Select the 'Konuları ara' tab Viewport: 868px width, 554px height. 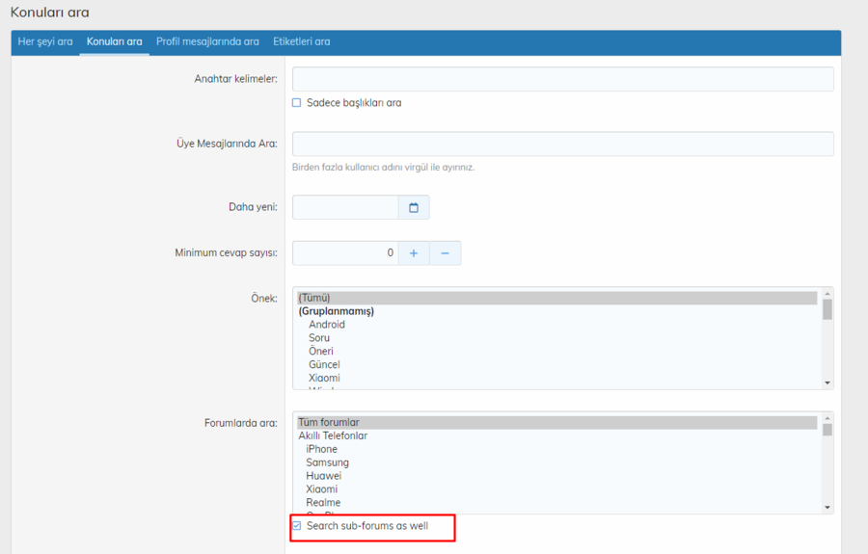[x=115, y=41]
